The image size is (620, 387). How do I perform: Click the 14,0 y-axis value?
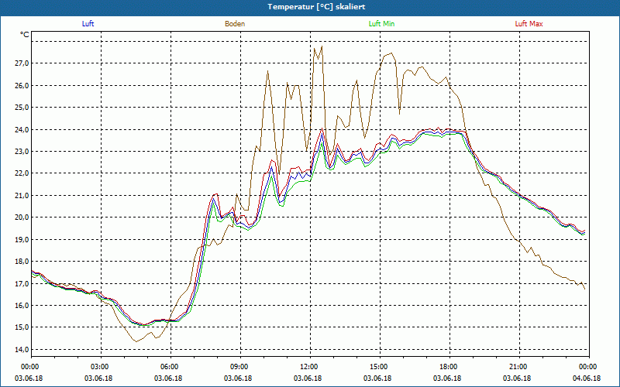[22, 350]
